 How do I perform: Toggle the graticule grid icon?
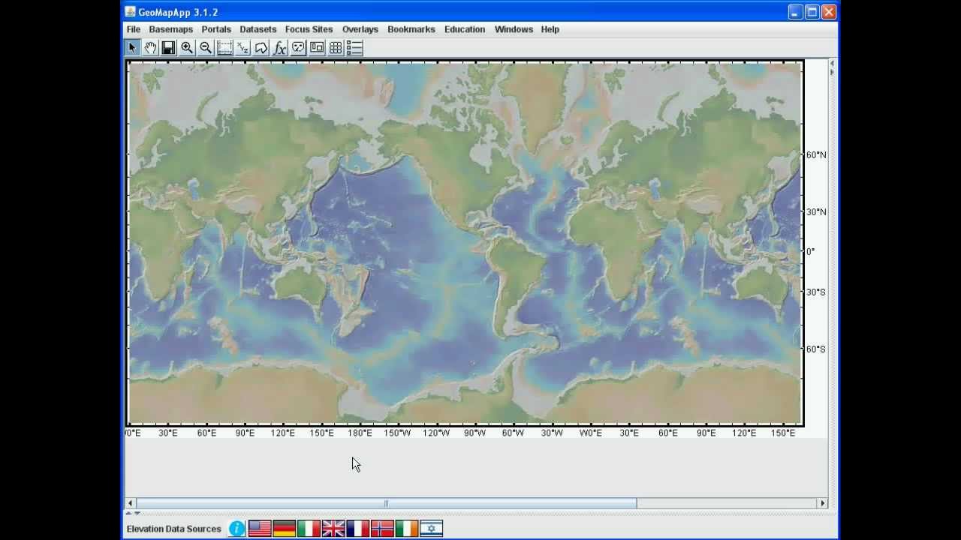(x=336, y=48)
